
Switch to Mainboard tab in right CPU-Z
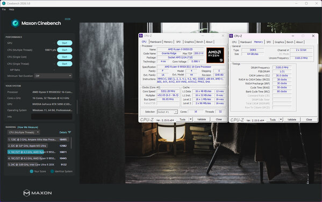pyautogui.click(x=246, y=42)
